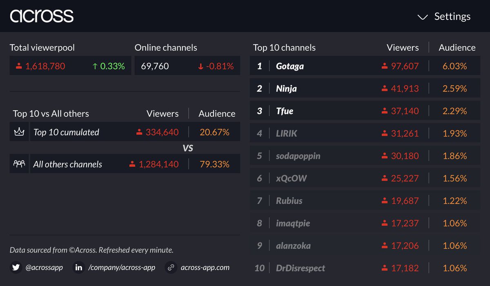The image size is (490, 286).
Task: Click the across logo
Action: 42,16
